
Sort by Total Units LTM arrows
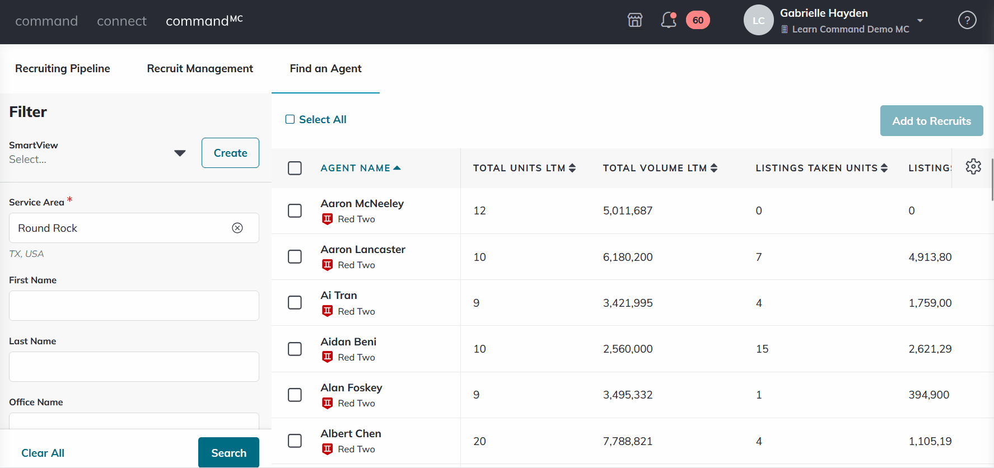click(x=572, y=168)
